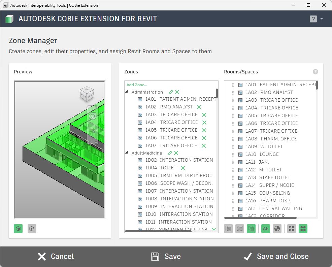Click the Zones list horizontal scrollbar

[x=158, y=231]
